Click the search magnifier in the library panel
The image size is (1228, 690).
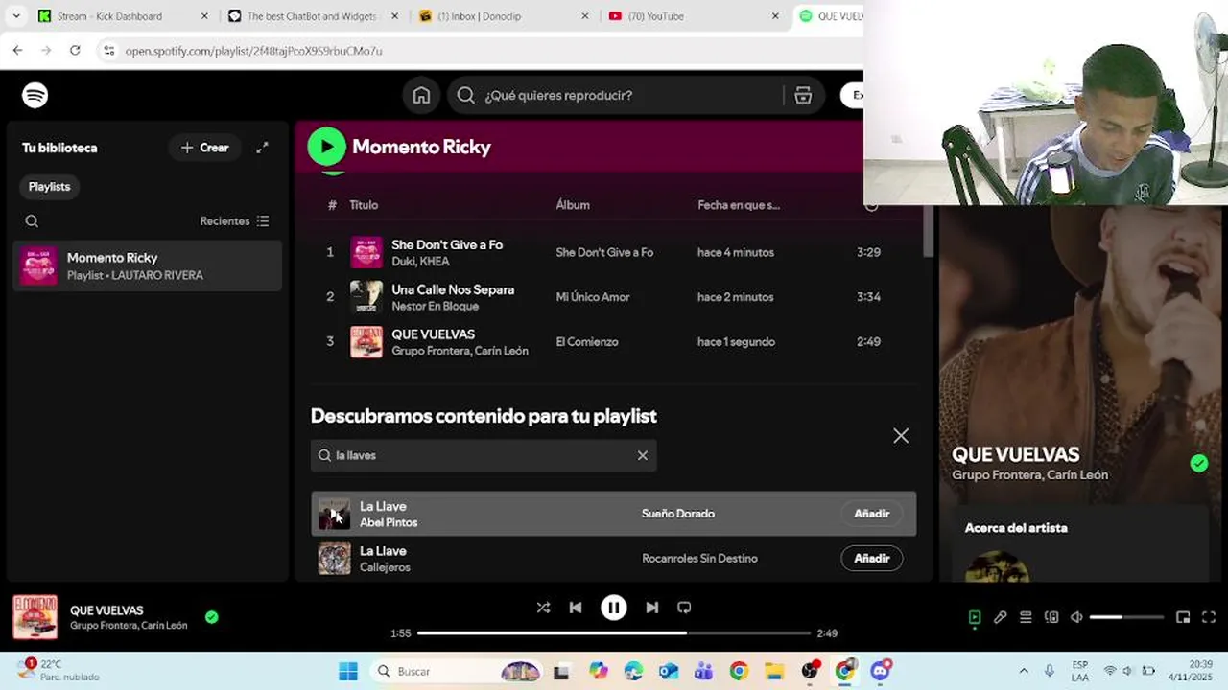tap(32, 221)
